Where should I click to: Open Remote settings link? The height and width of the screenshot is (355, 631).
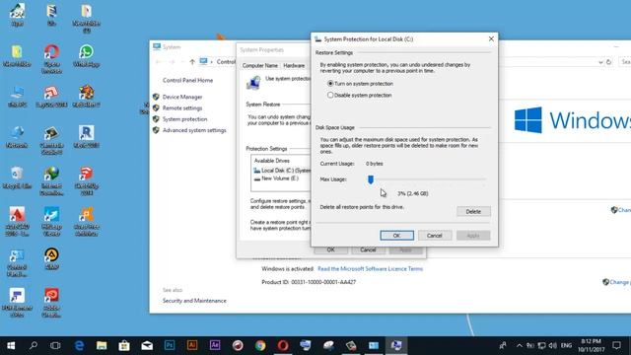tap(182, 108)
